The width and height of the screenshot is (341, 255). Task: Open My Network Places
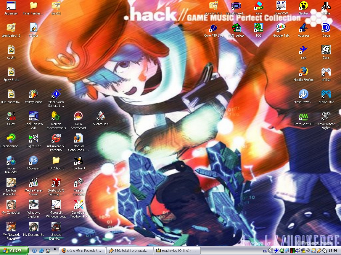(x=11, y=231)
